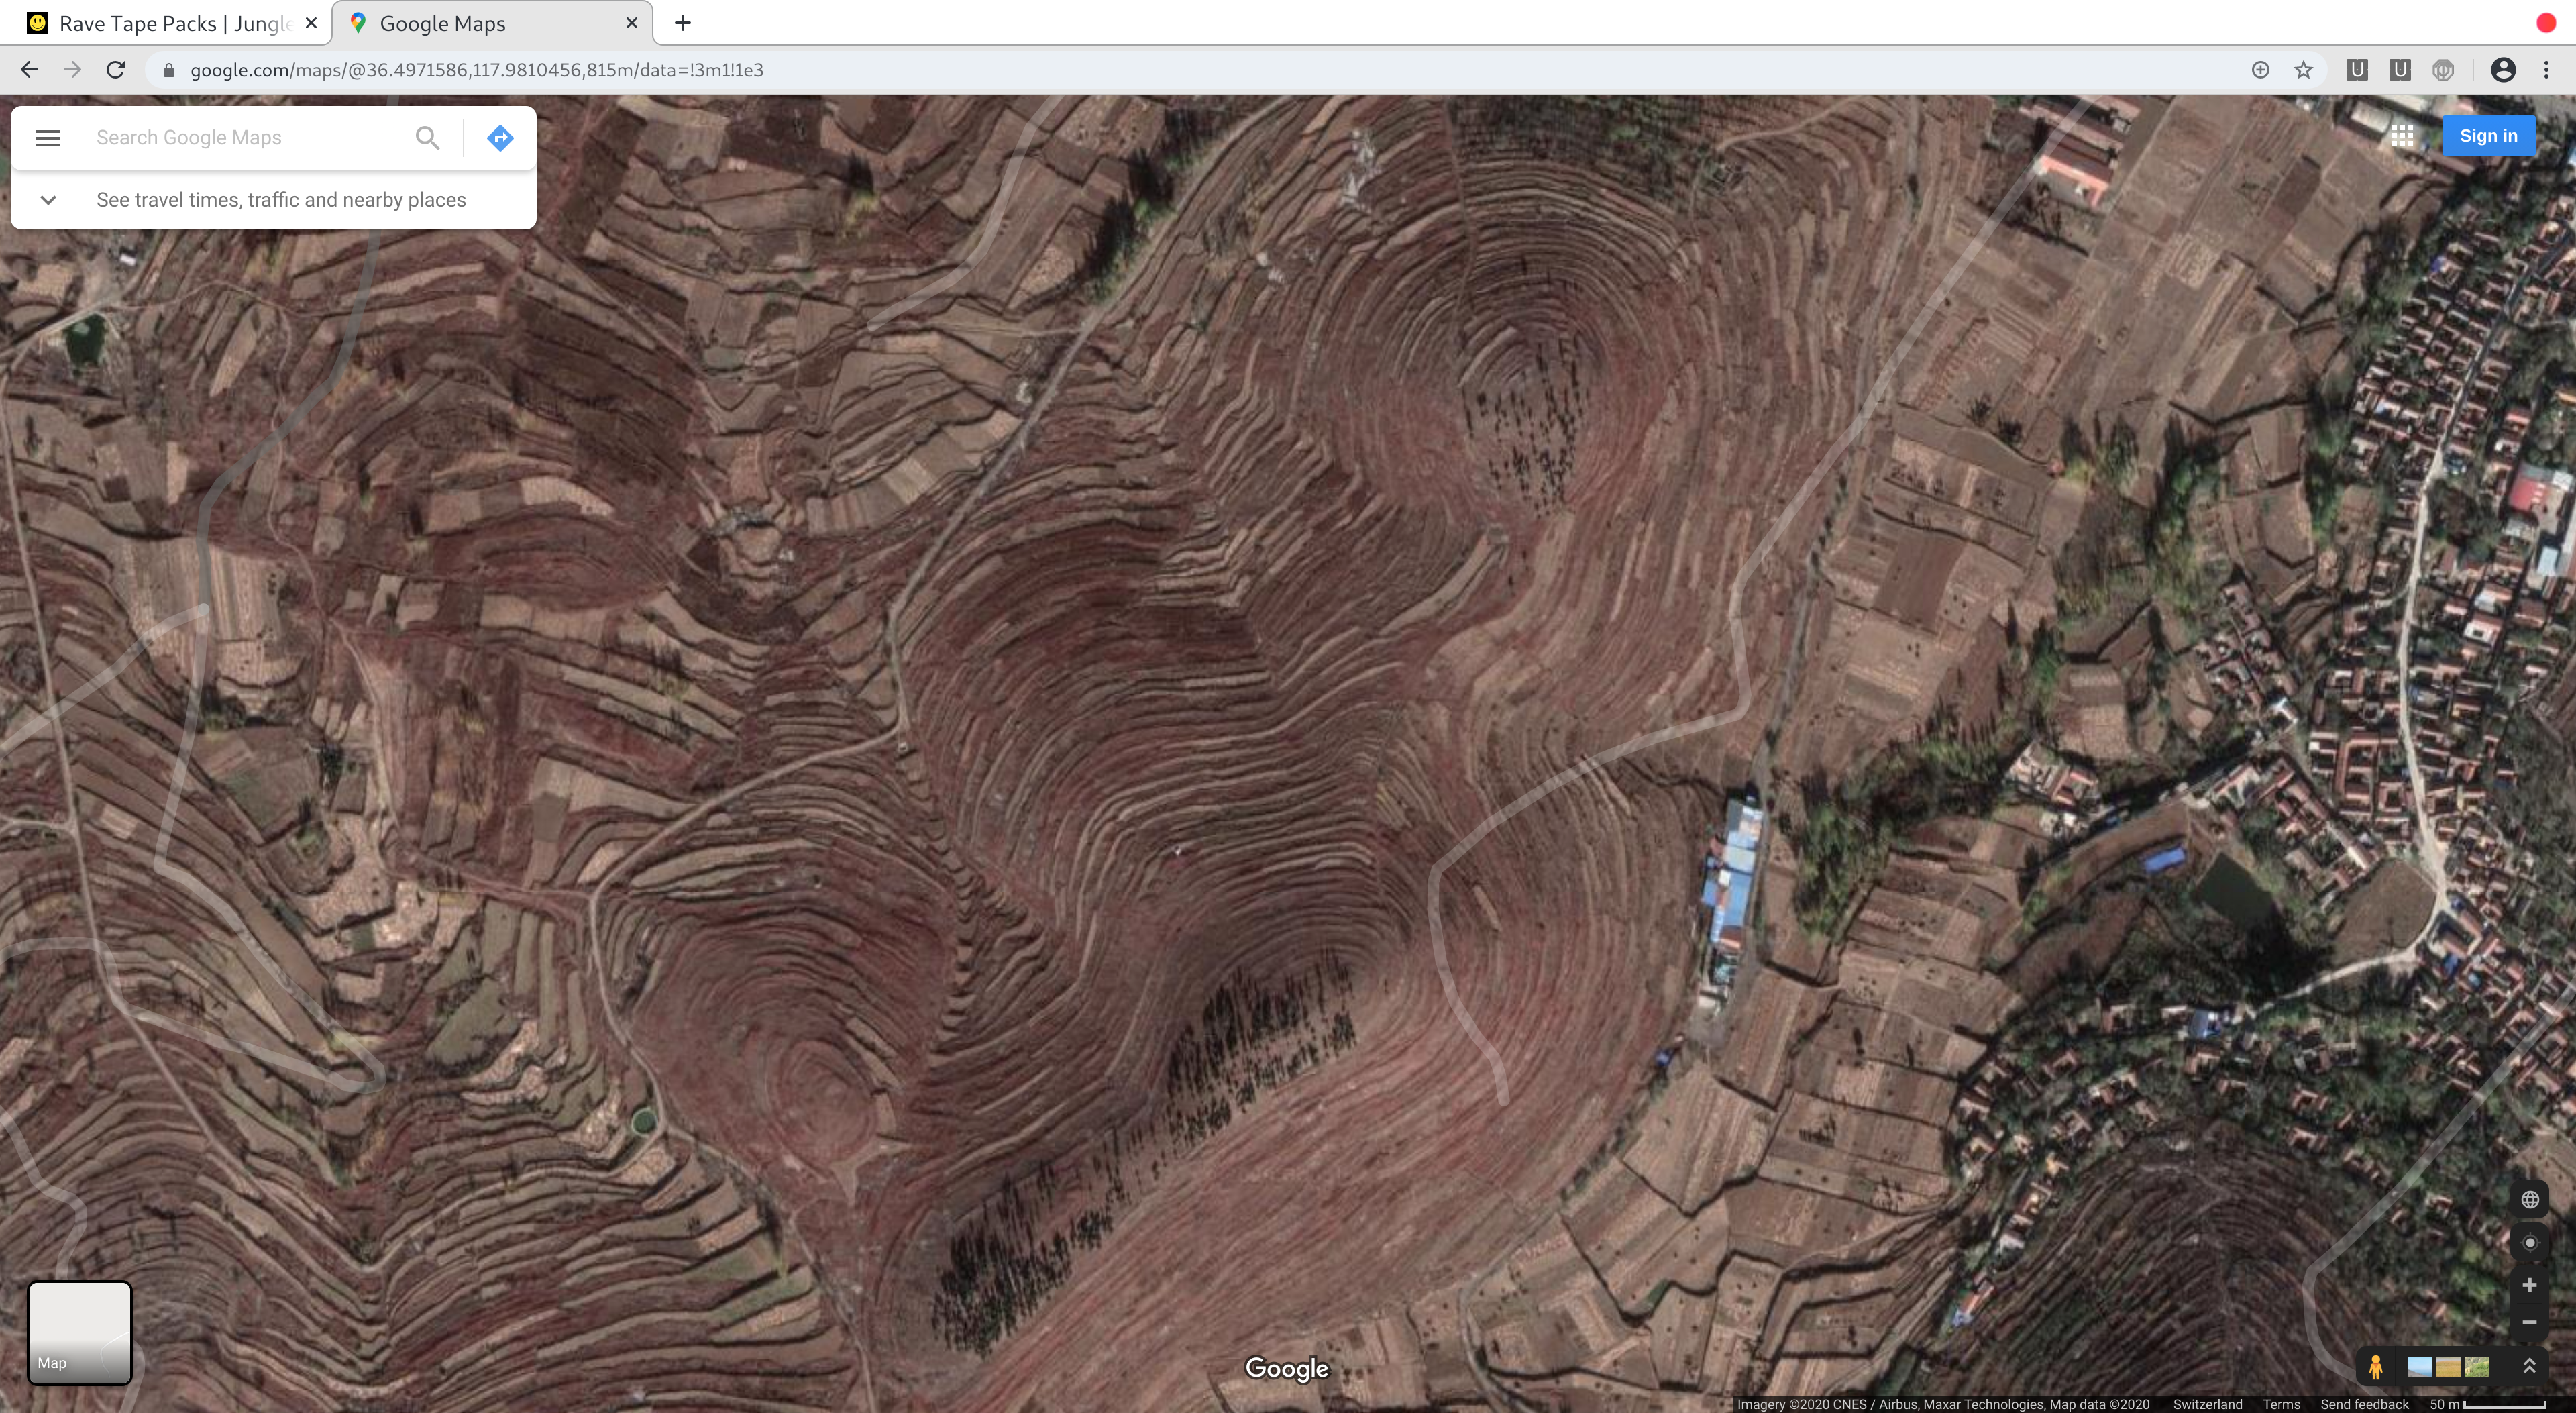2576x1413 pixels.
Task: Open the street imagery thumbnails strip
Action: (x=2448, y=1367)
